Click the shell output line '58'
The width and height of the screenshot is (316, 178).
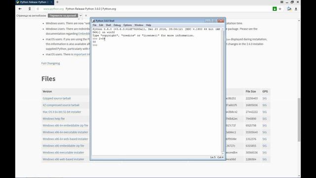94,42
